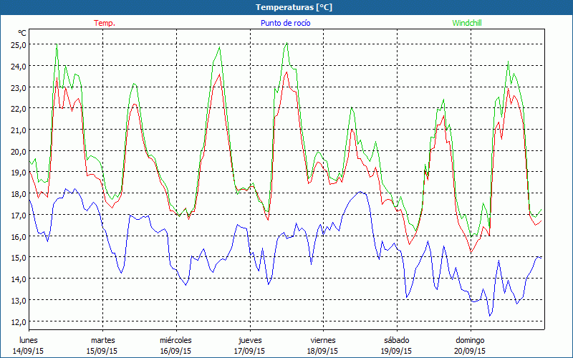Click the sábado day label
The image size is (573, 358).
tap(396, 340)
